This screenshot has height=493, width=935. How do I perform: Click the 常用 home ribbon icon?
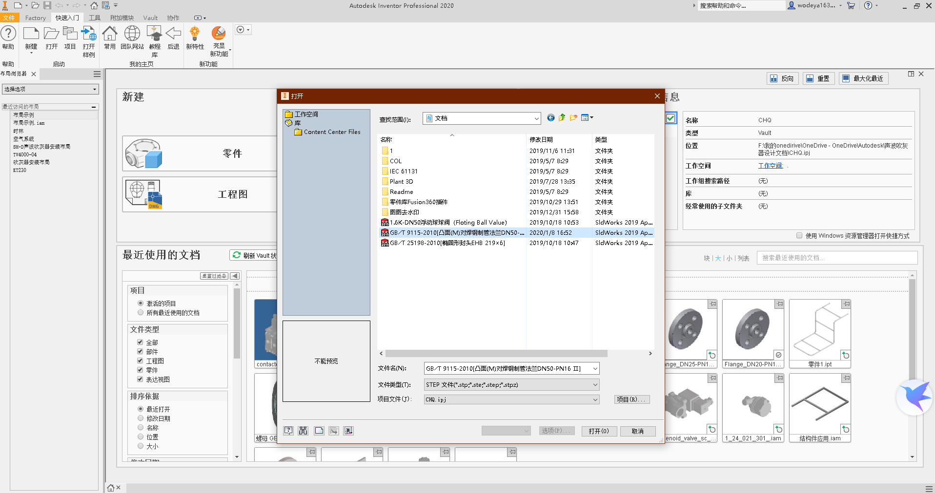pos(110,34)
